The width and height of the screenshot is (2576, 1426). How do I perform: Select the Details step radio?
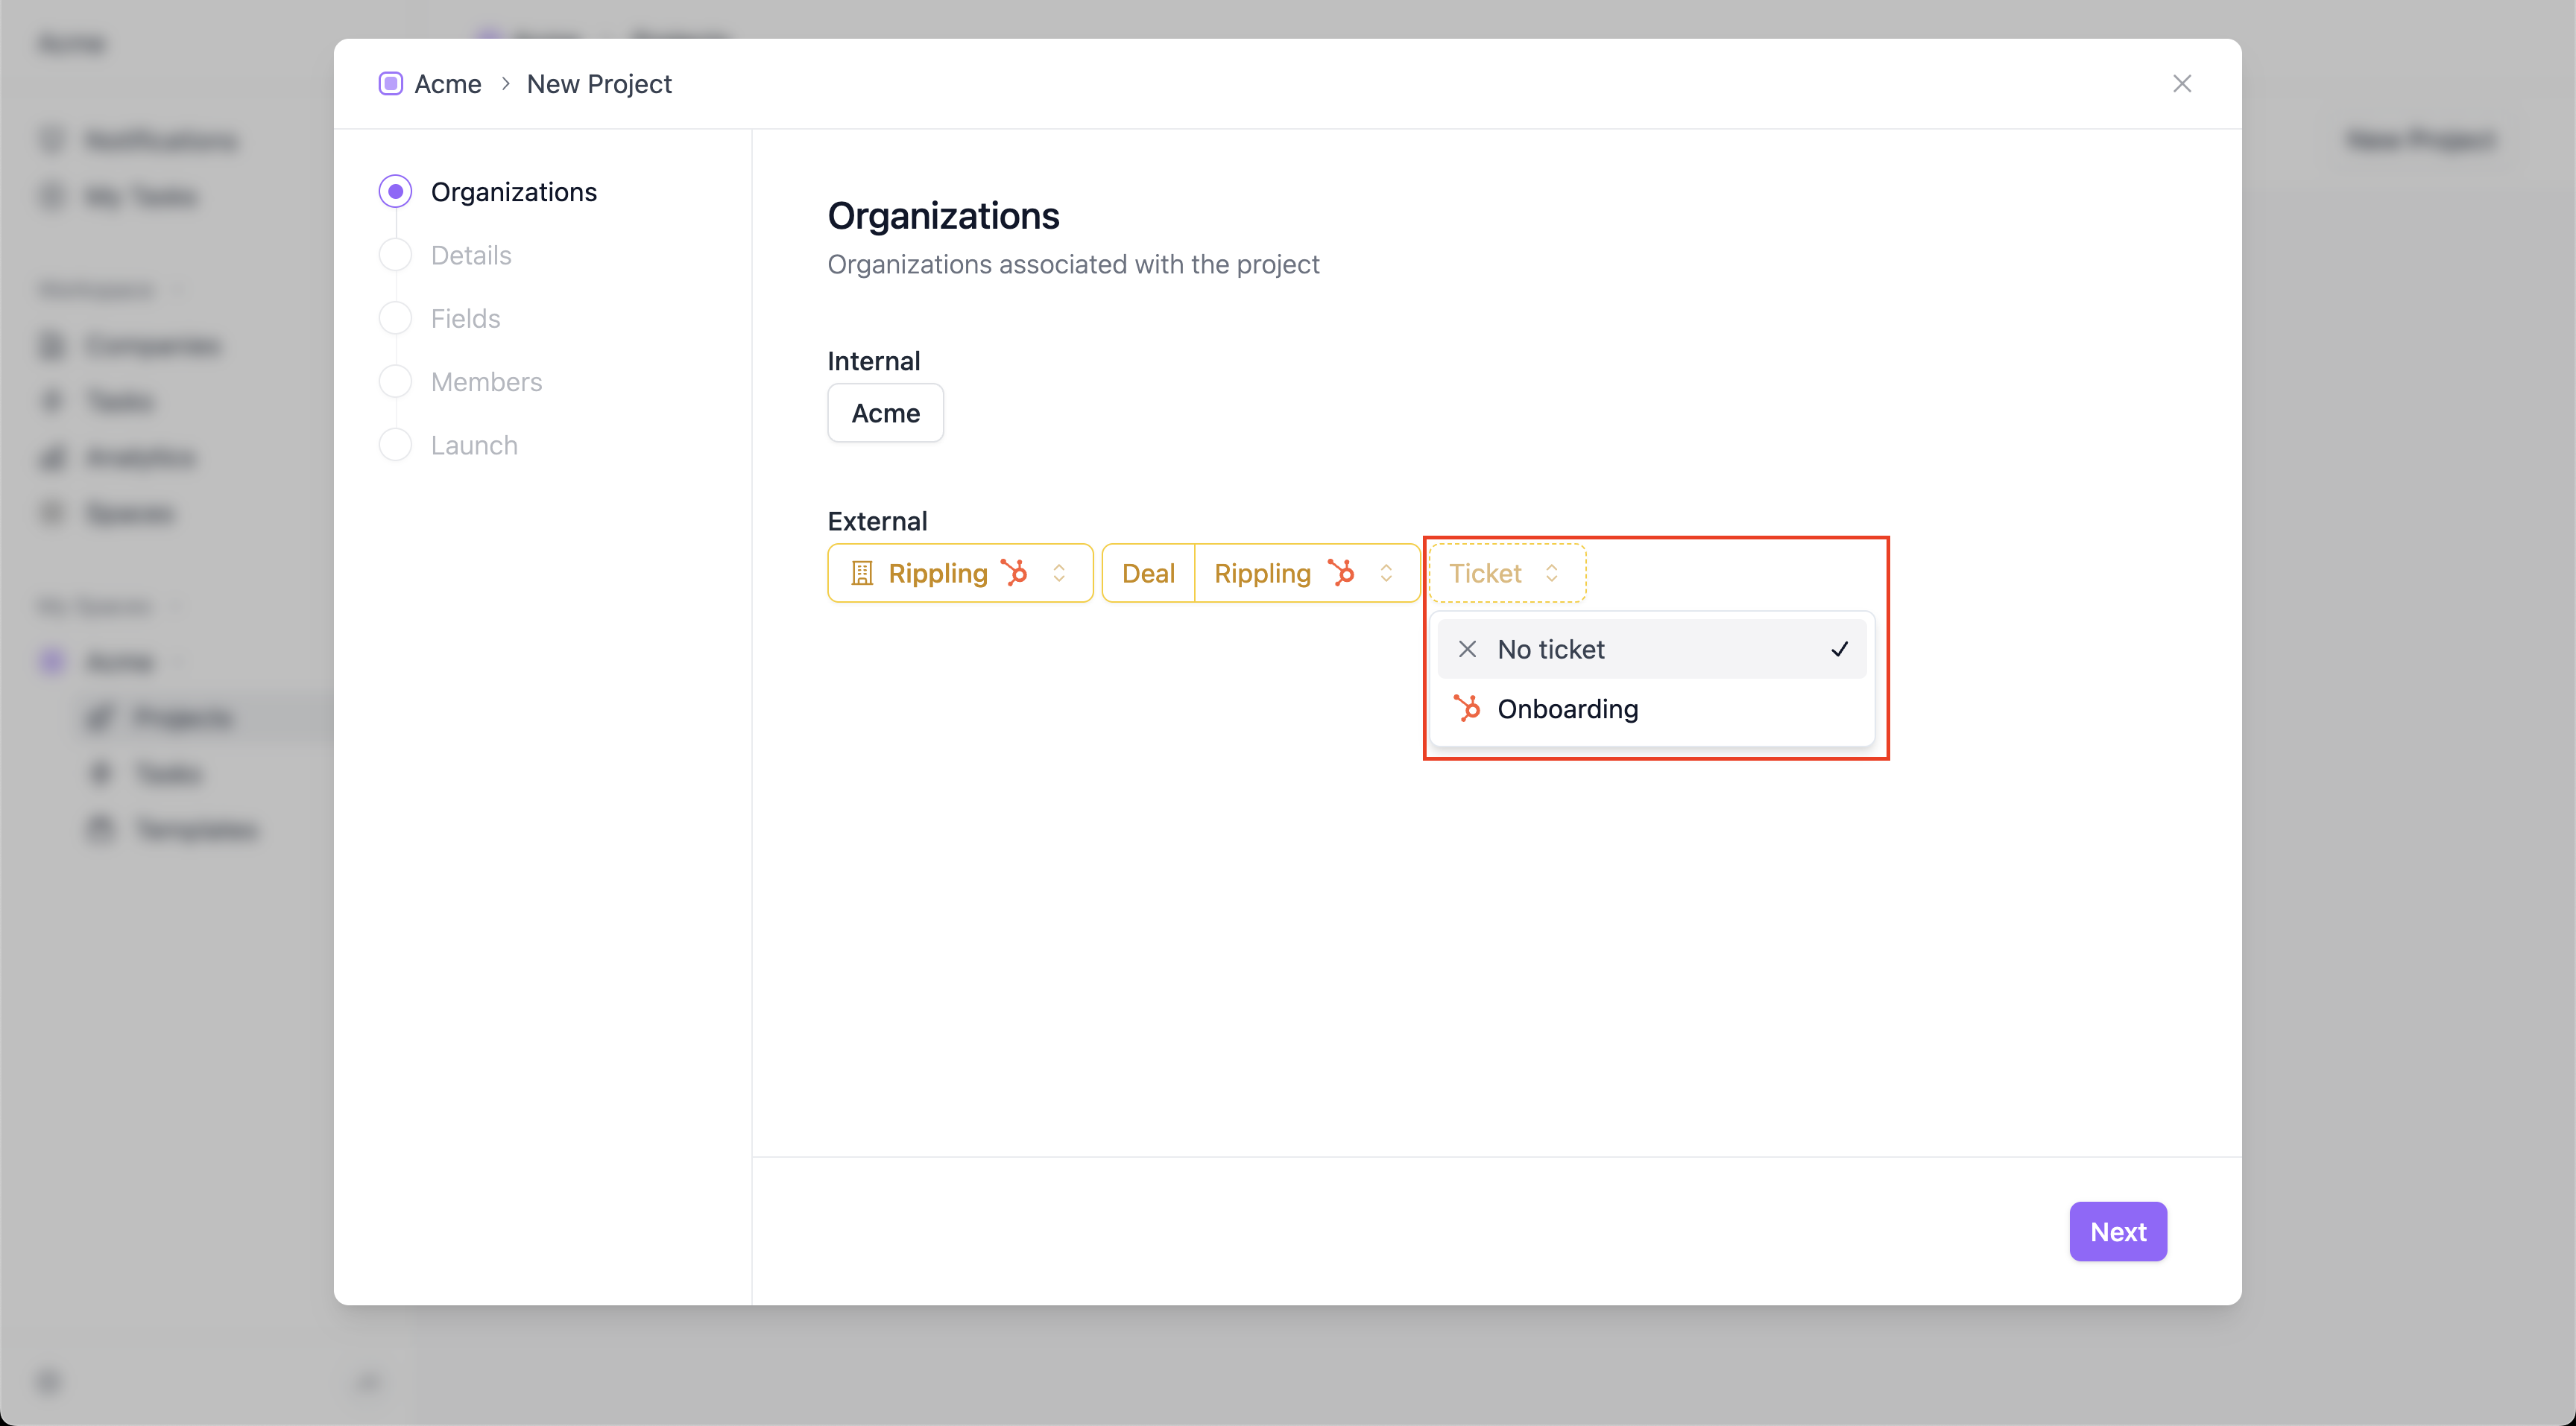(396, 256)
